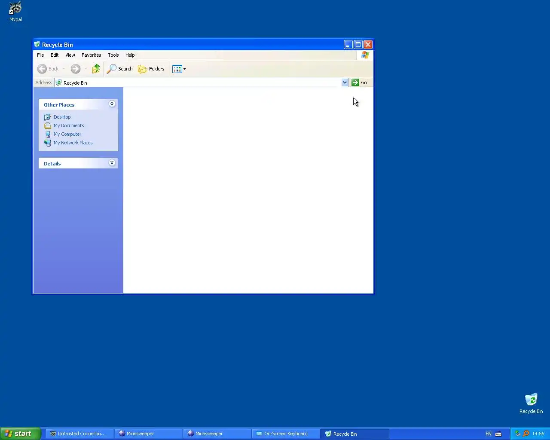Click the My Documents folder icon
Image resolution: width=550 pixels, height=440 pixels.
[48, 125]
